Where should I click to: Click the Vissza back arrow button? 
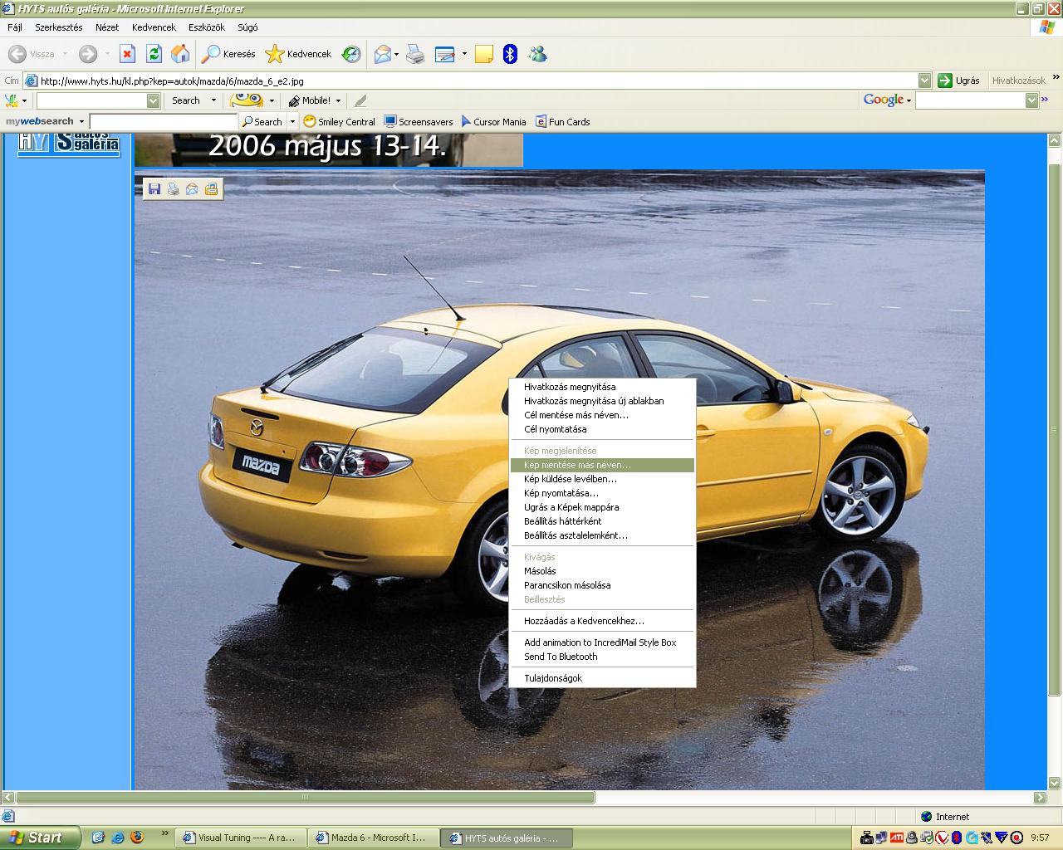click(32, 54)
